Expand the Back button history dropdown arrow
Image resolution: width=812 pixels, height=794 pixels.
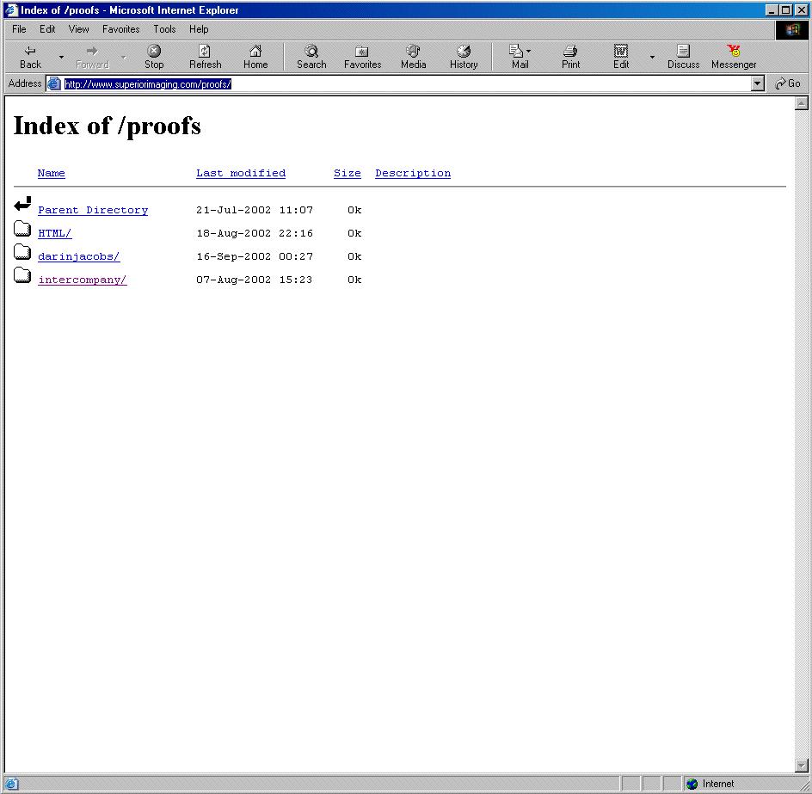[x=61, y=58]
